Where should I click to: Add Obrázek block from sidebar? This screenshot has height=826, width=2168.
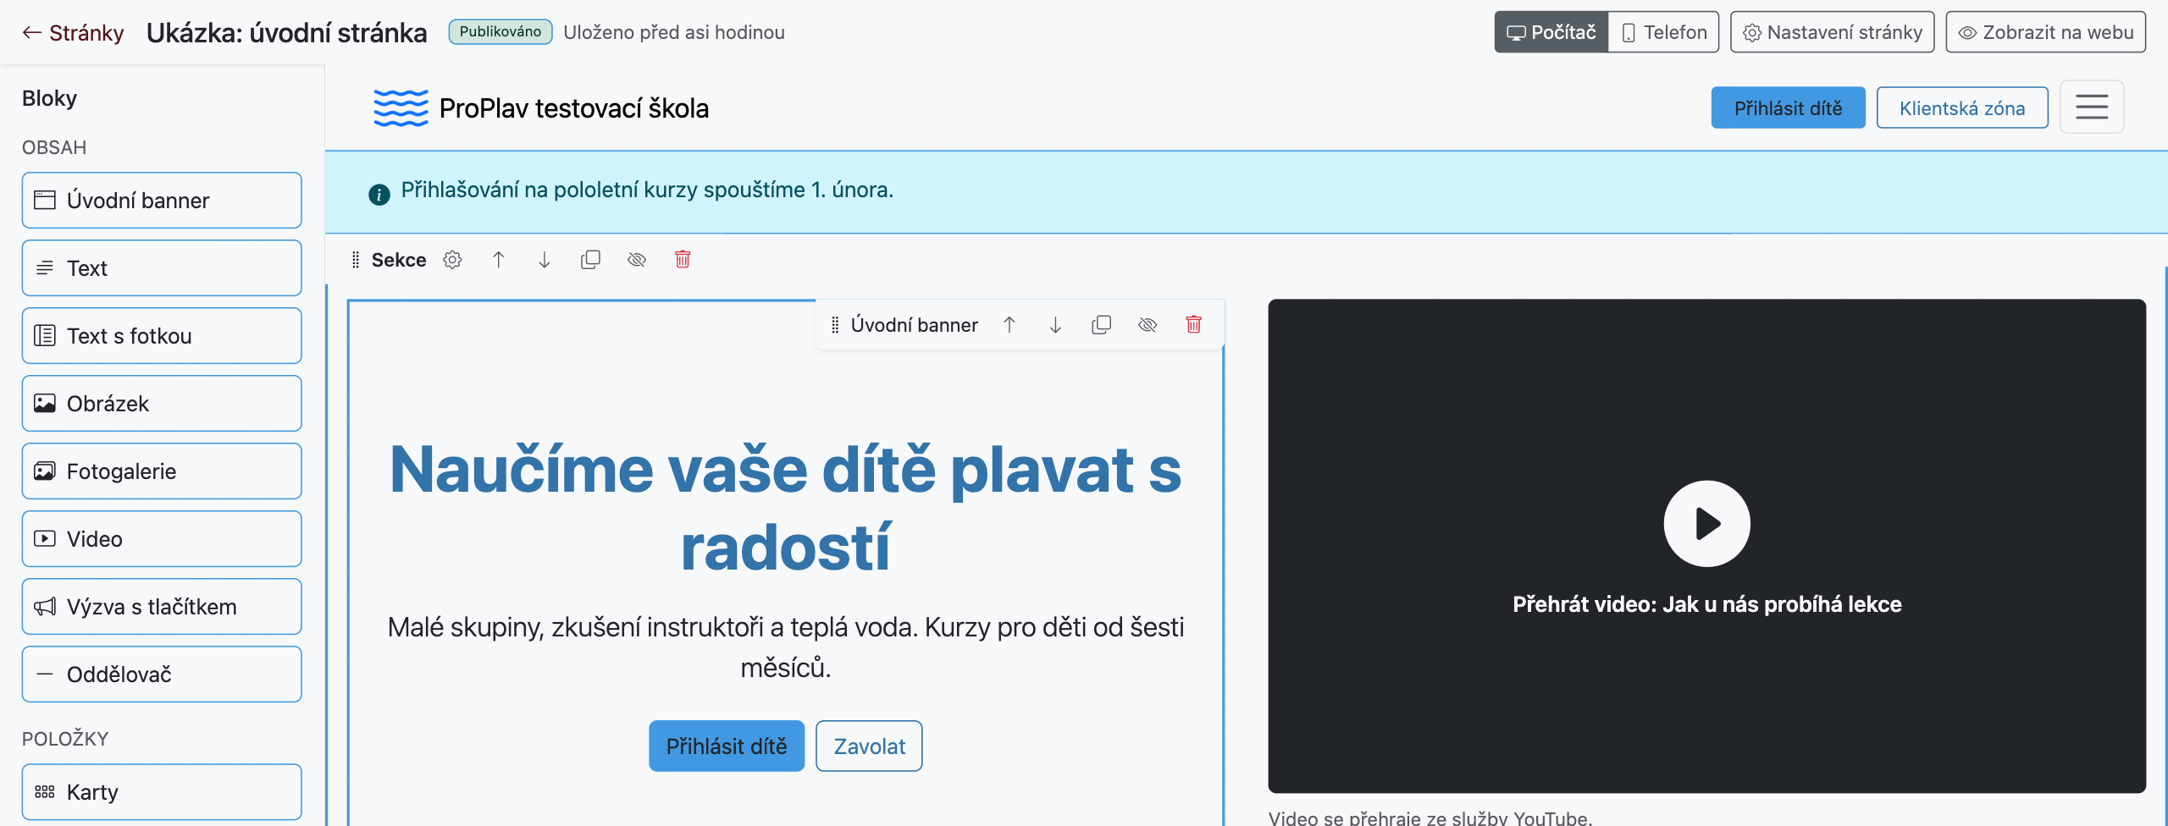tap(162, 404)
